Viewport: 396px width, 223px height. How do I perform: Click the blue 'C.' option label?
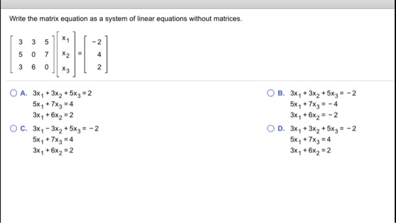click(24, 128)
